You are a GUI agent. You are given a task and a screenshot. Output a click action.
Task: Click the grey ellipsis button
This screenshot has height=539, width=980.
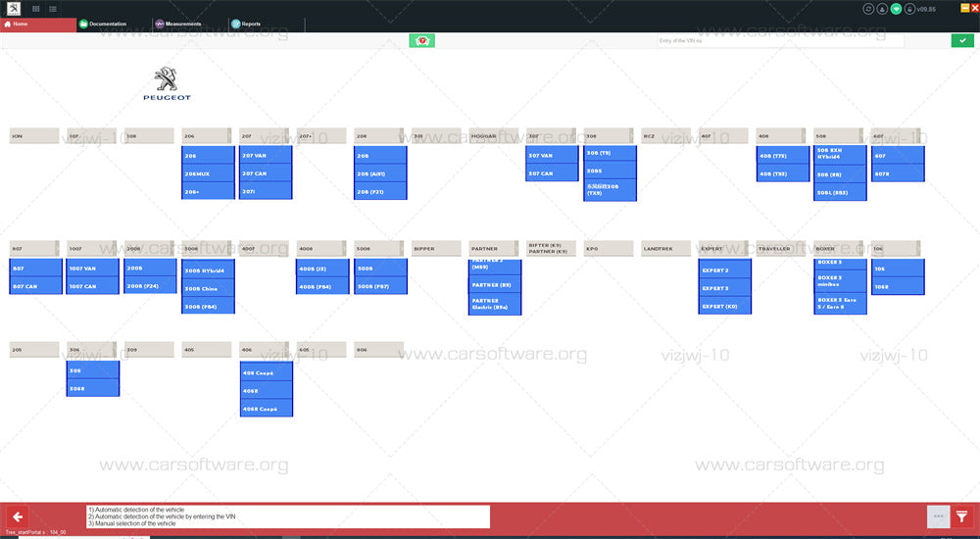(938, 516)
